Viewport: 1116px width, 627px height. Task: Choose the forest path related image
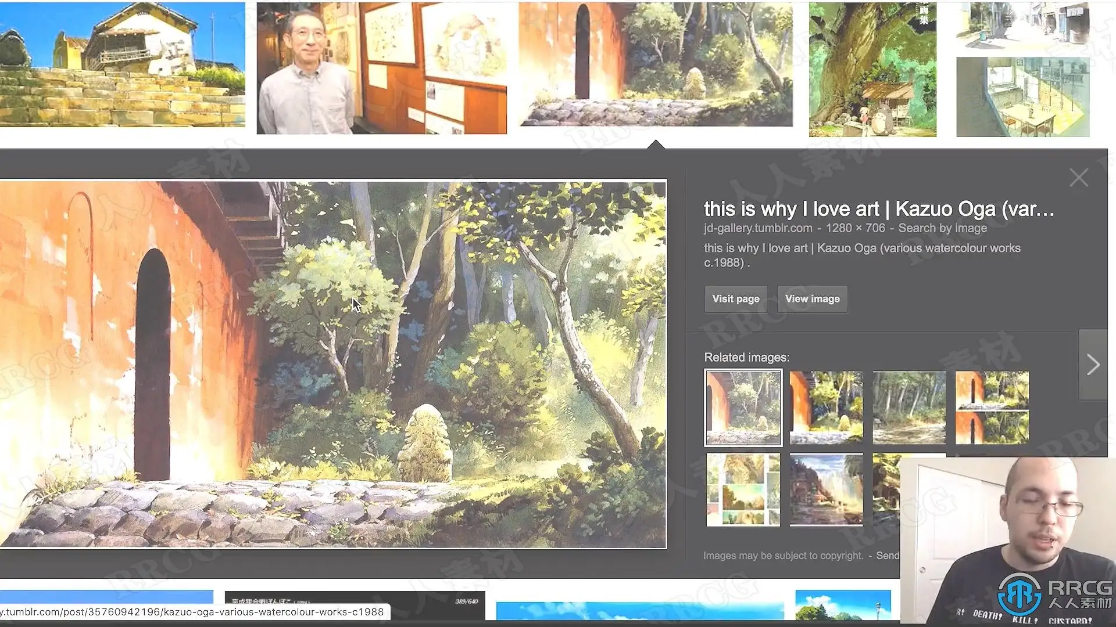pyautogui.click(x=909, y=408)
